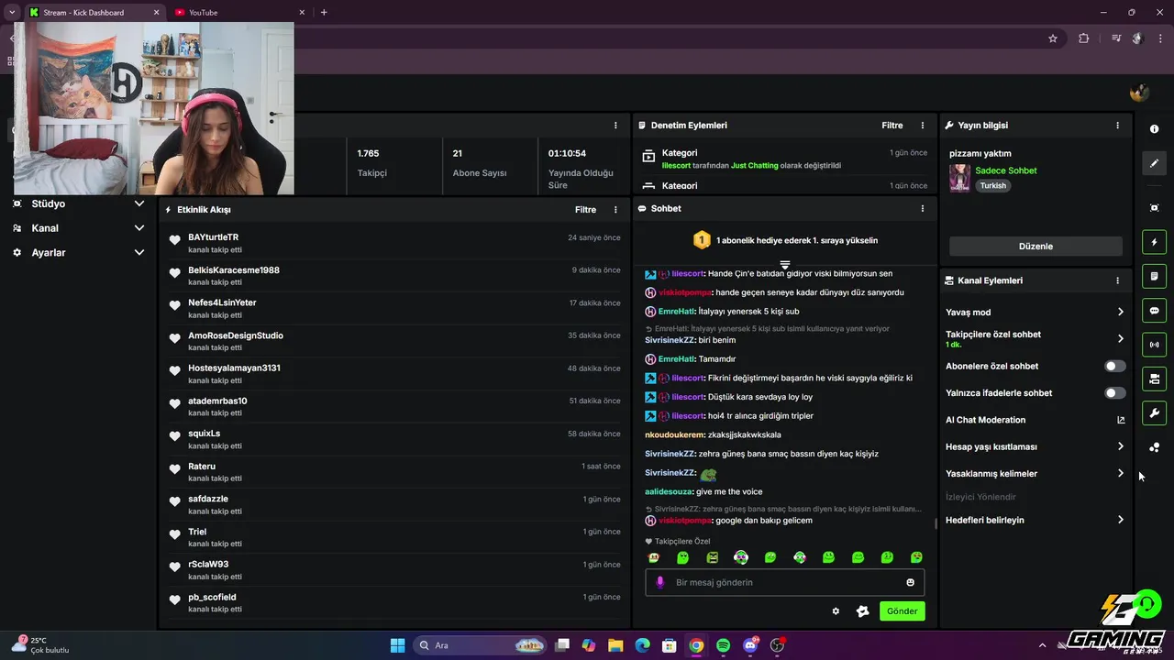Insert the last emote in the follower row
Viewport: 1174px width, 660px height.
pyautogui.click(x=916, y=557)
